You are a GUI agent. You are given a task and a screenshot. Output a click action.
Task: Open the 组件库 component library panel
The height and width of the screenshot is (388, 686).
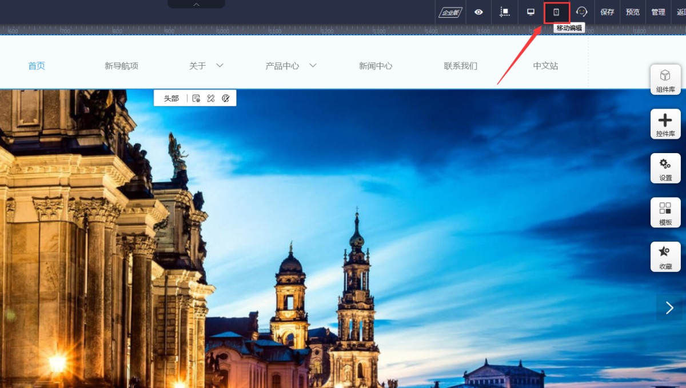665,79
